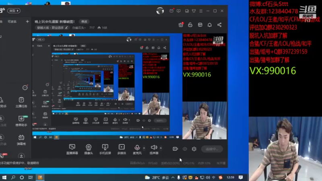Image resolution: width=322 pixels, height=181 pixels.
Task: Click the 内存:10% status readout
Action: (x=204, y=163)
